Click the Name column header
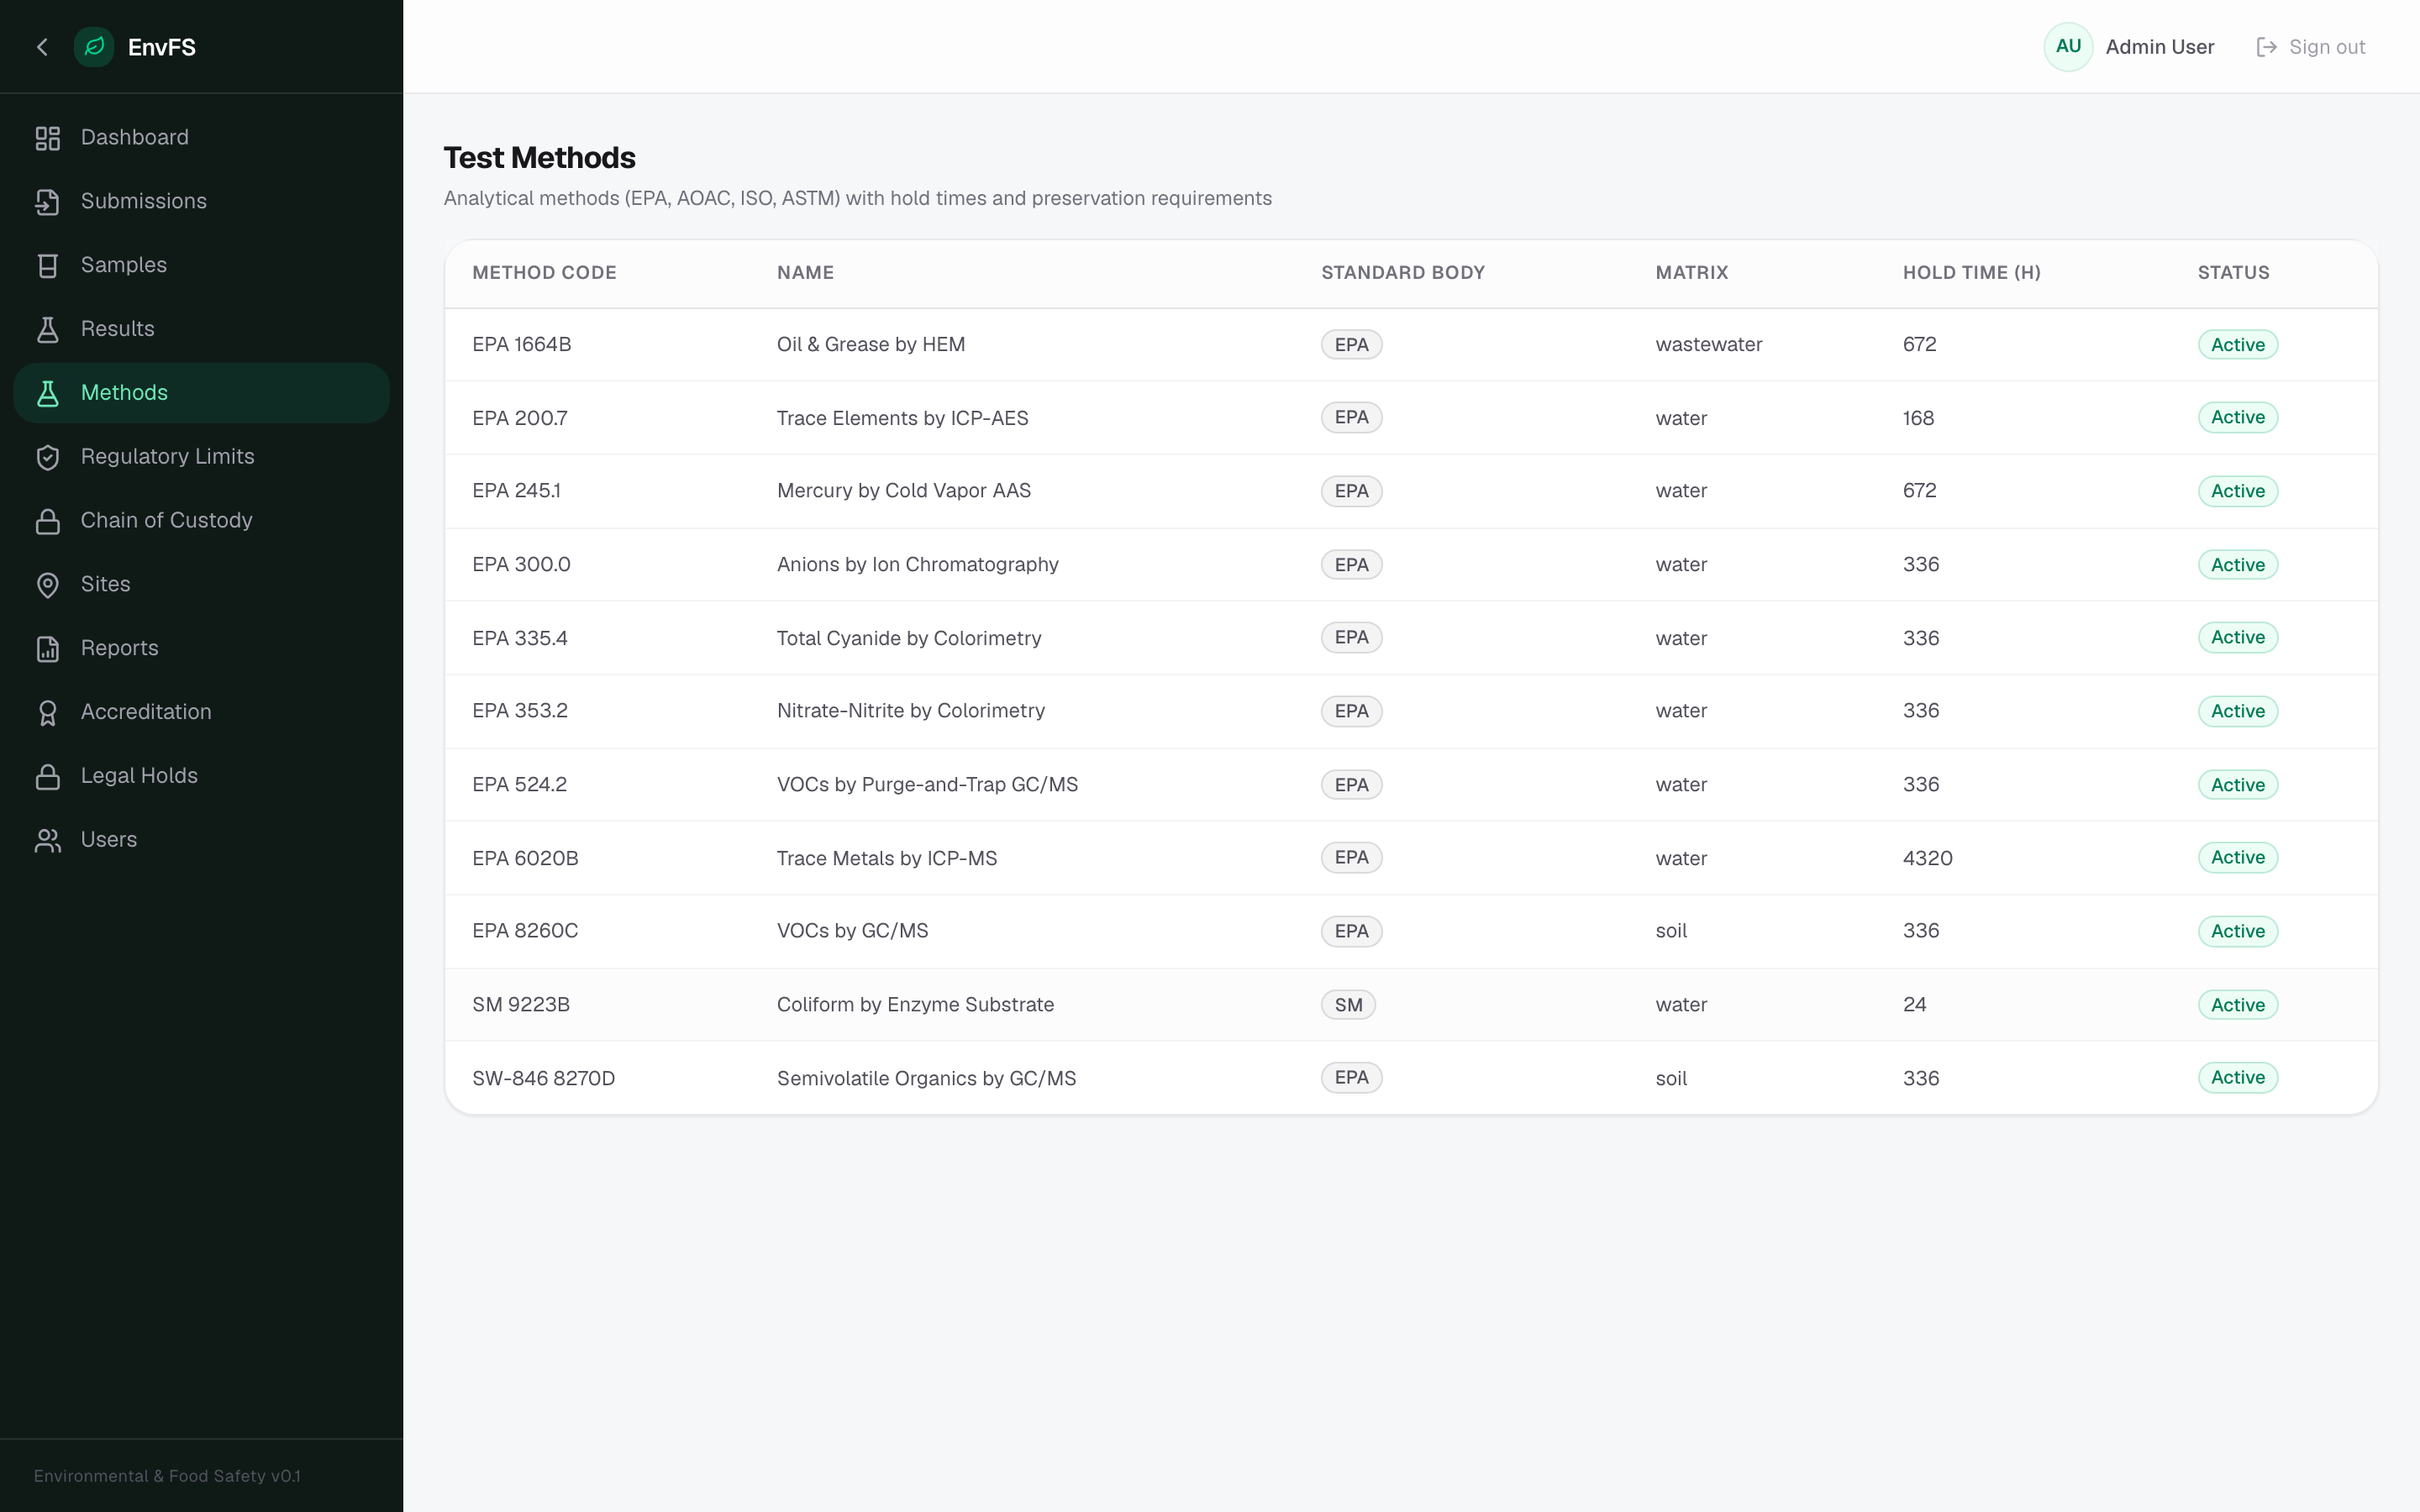 [x=805, y=273]
